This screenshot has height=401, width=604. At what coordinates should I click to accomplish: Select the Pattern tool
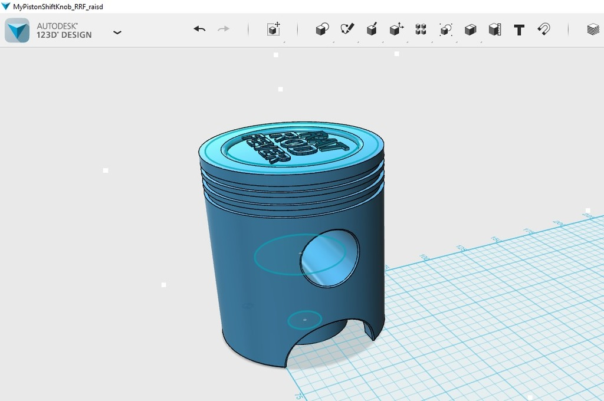420,29
